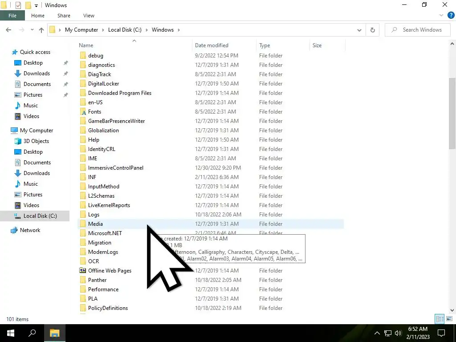Click the Migration folder icon
Image resolution: width=456 pixels, height=342 pixels.
click(x=83, y=243)
